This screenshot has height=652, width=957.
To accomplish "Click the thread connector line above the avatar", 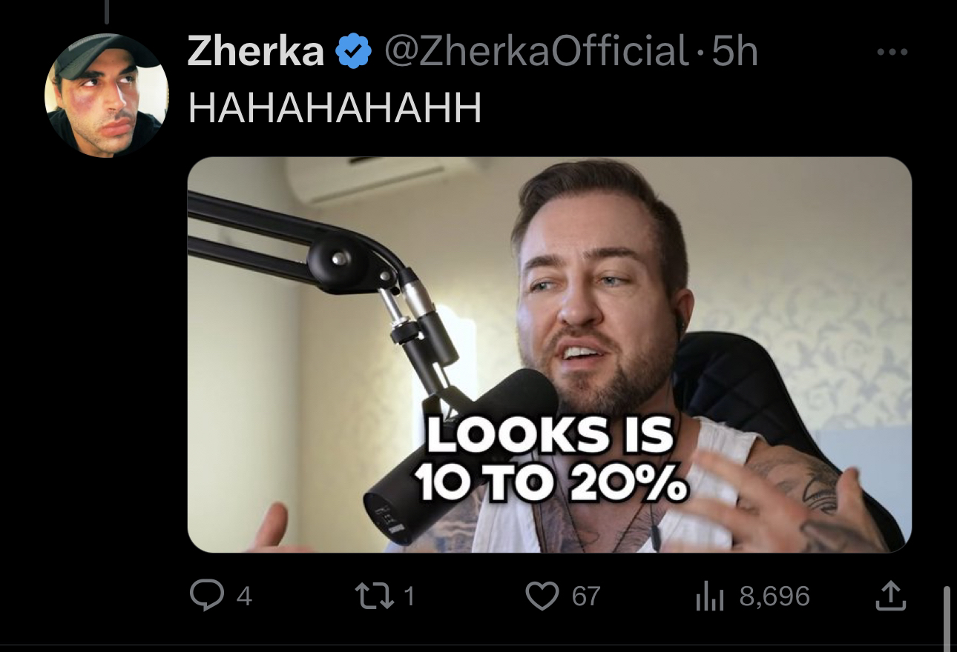I will tap(107, 11).
